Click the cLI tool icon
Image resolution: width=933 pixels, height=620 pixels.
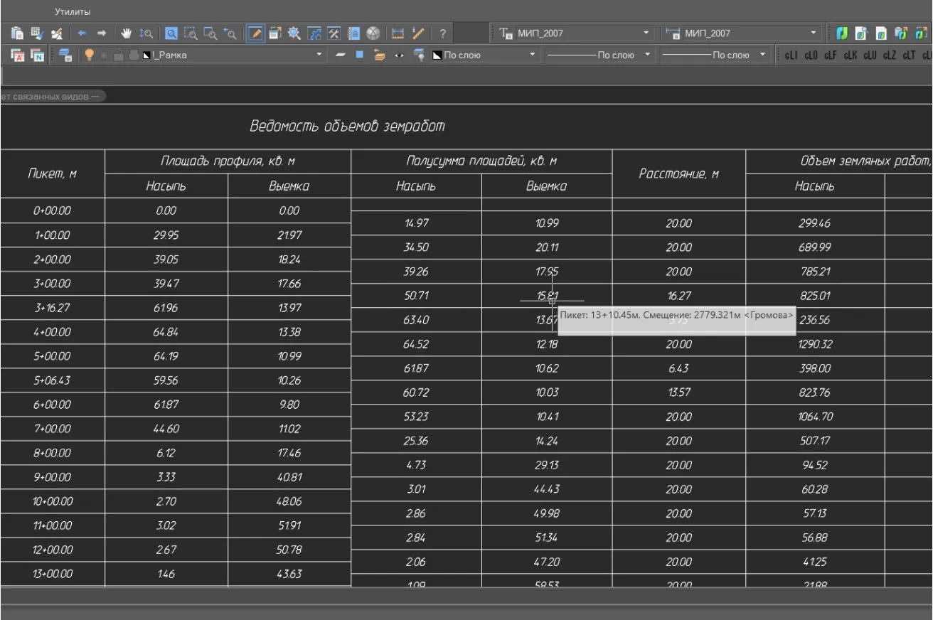(x=791, y=55)
